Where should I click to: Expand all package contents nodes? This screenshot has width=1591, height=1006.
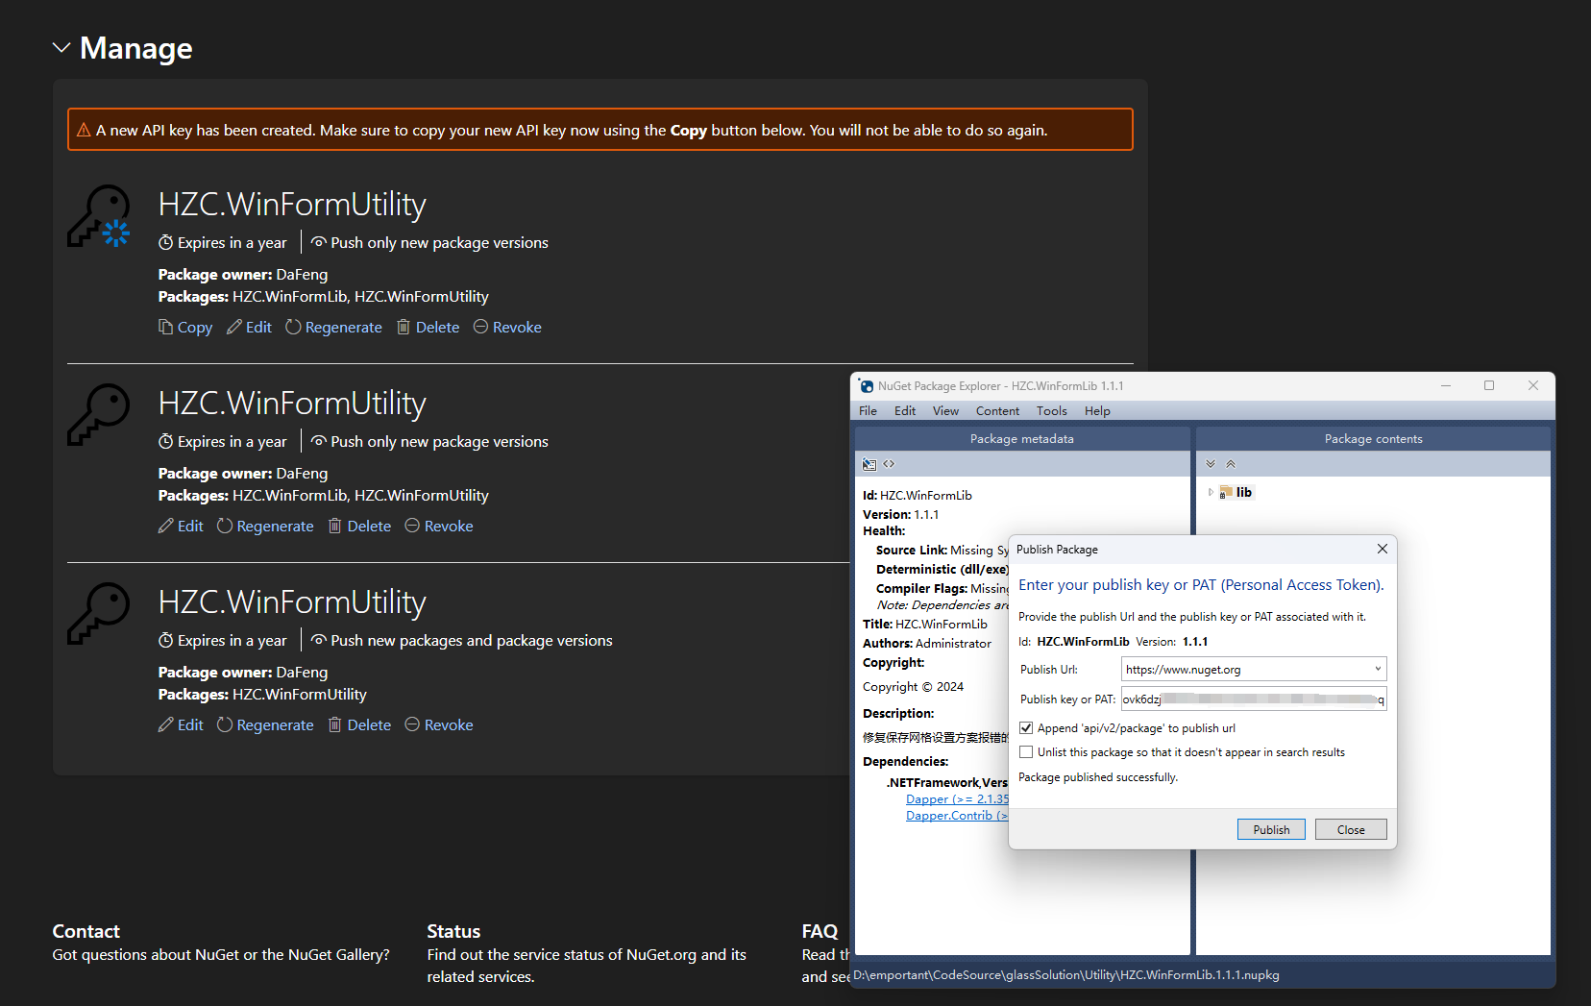pos(1211,464)
